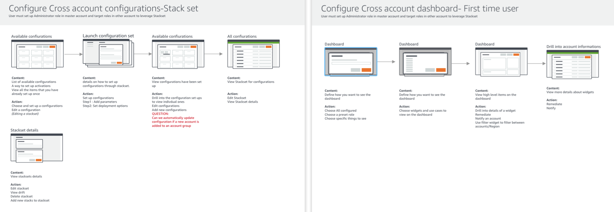Click orange button in Stackset details wireframe

(39, 160)
